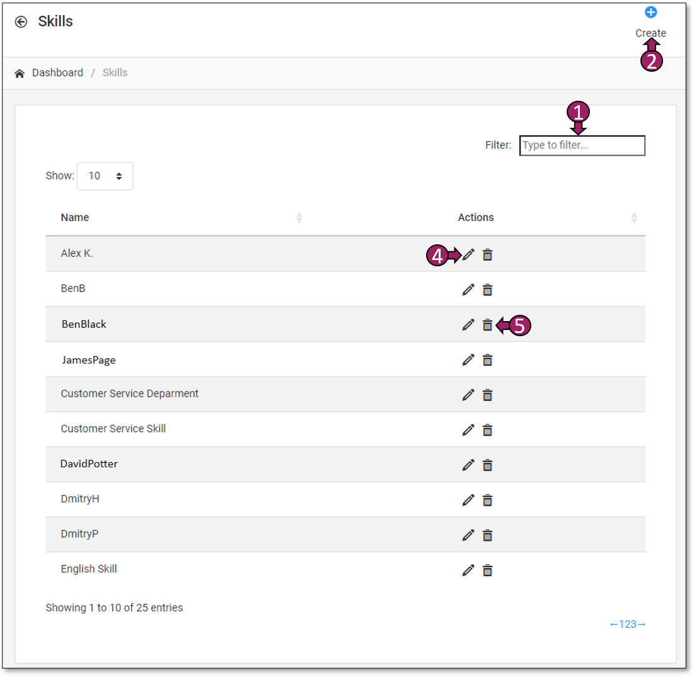This screenshot has width=699, height=680.
Task: Delete the DmitryP skill
Action: coord(487,535)
